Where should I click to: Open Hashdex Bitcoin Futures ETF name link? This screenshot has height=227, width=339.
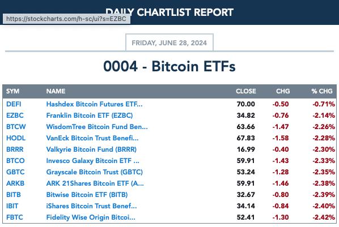click(94, 104)
